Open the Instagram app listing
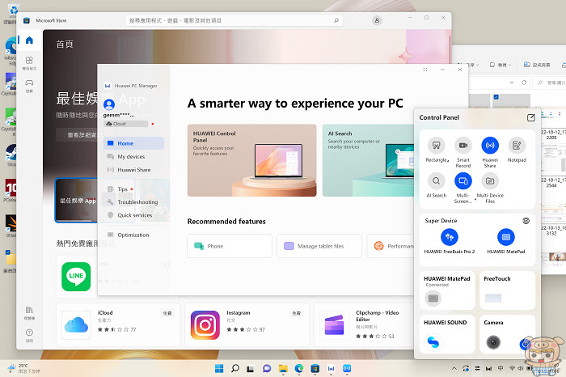Image resolution: width=566 pixels, height=377 pixels. click(247, 325)
